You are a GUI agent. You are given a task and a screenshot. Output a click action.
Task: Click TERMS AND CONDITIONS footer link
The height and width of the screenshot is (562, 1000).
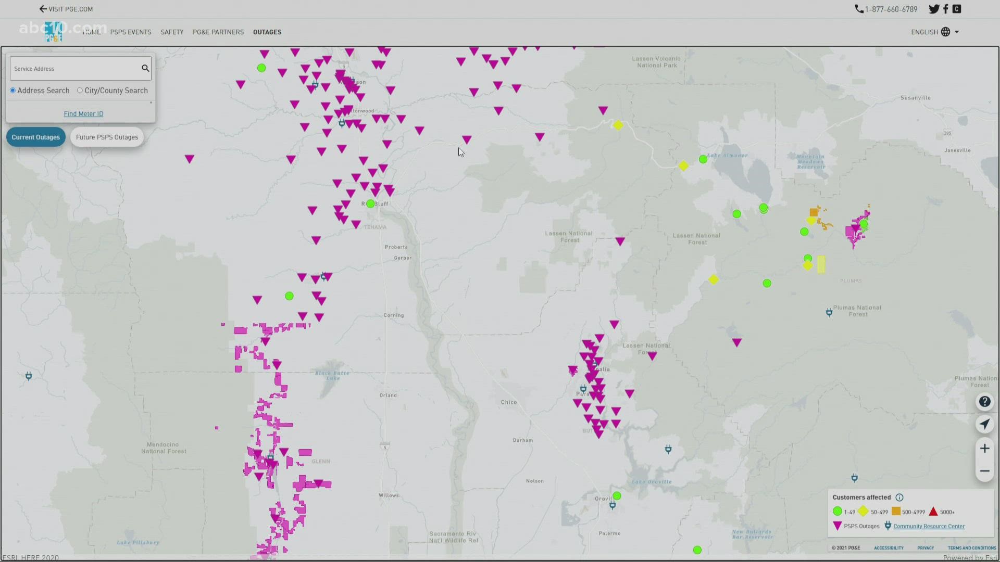(x=972, y=547)
